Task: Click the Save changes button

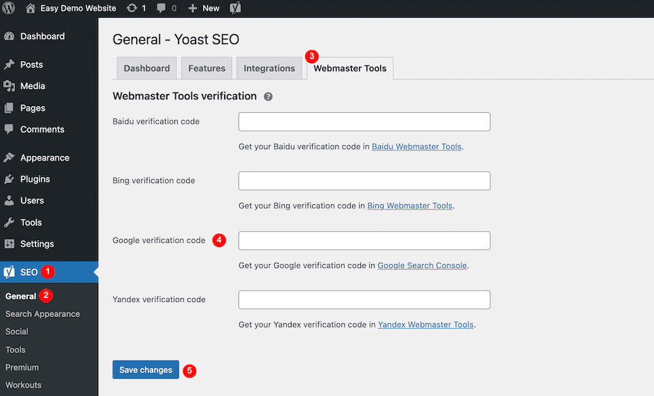Action: click(x=145, y=369)
